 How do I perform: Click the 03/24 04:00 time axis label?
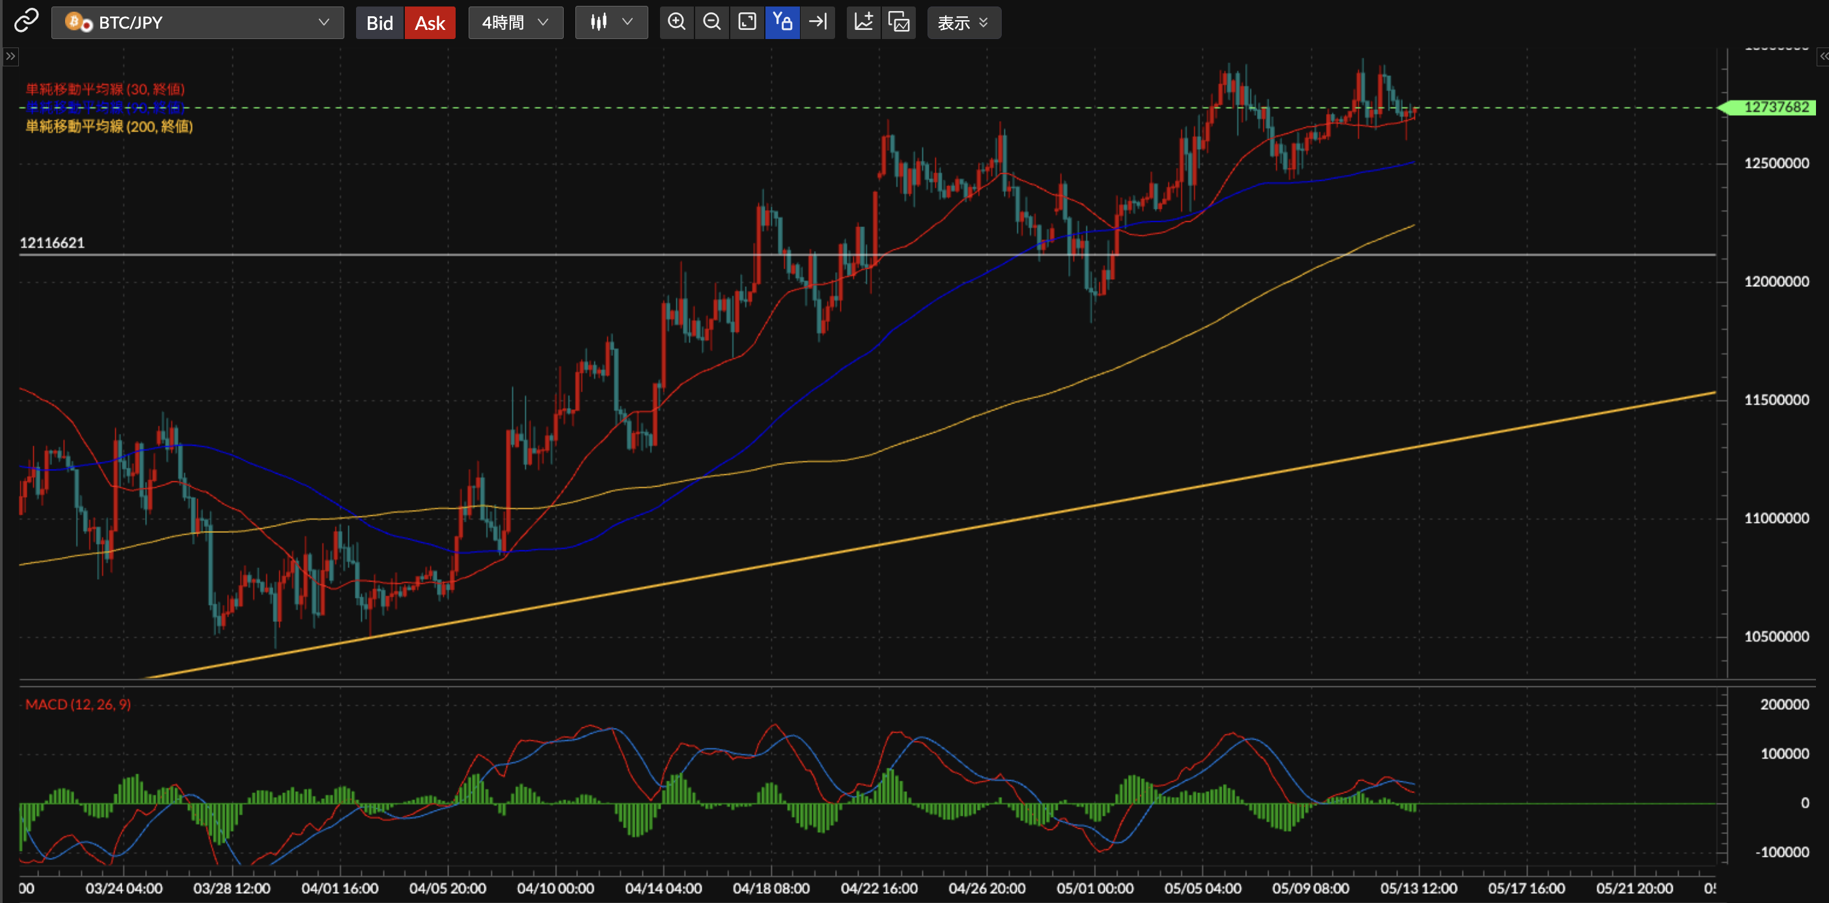124,889
